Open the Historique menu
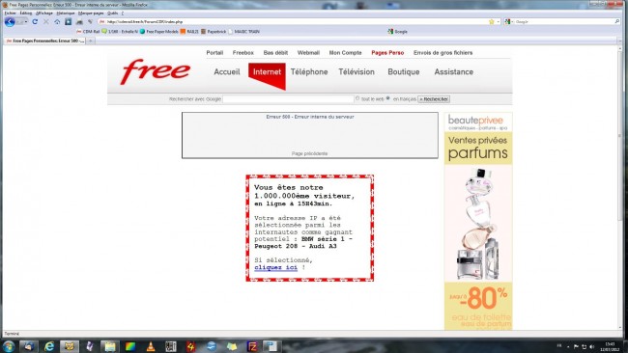The height and width of the screenshot is (353, 628). click(66, 14)
